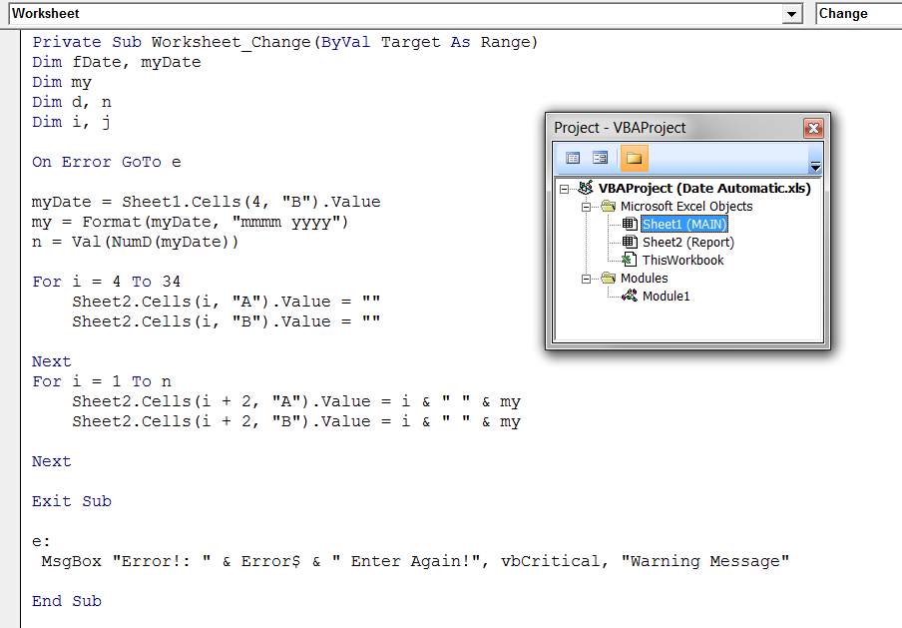
Task: Select the View Object icon
Action: pyautogui.click(x=600, y=157)
